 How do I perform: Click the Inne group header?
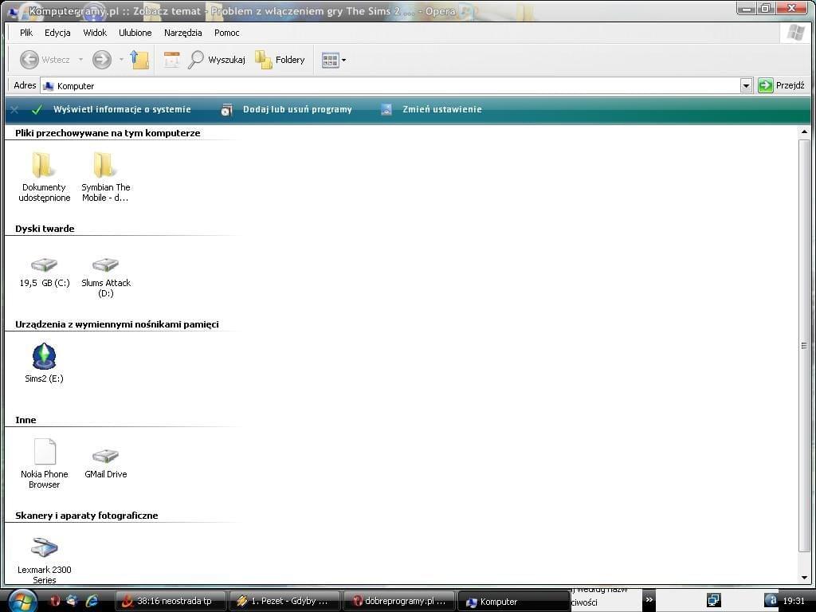(x=25, y=420)
